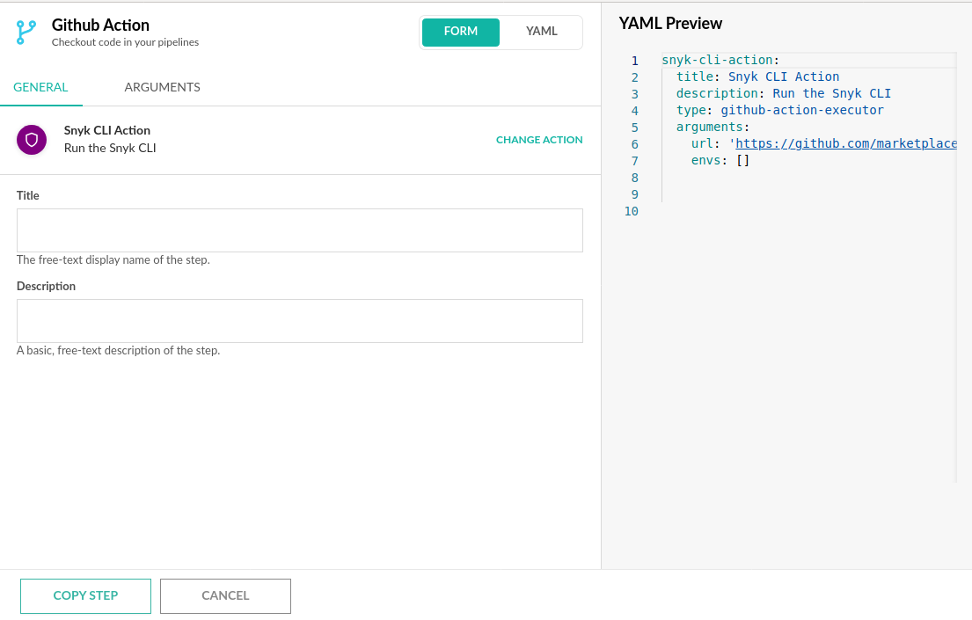
Task: Switch to YAML view mode
Action: pyautogui.click(x=541, y=32)
